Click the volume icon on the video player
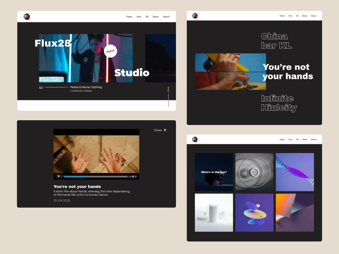The image size is (339, 254). (x=129, y=176)
